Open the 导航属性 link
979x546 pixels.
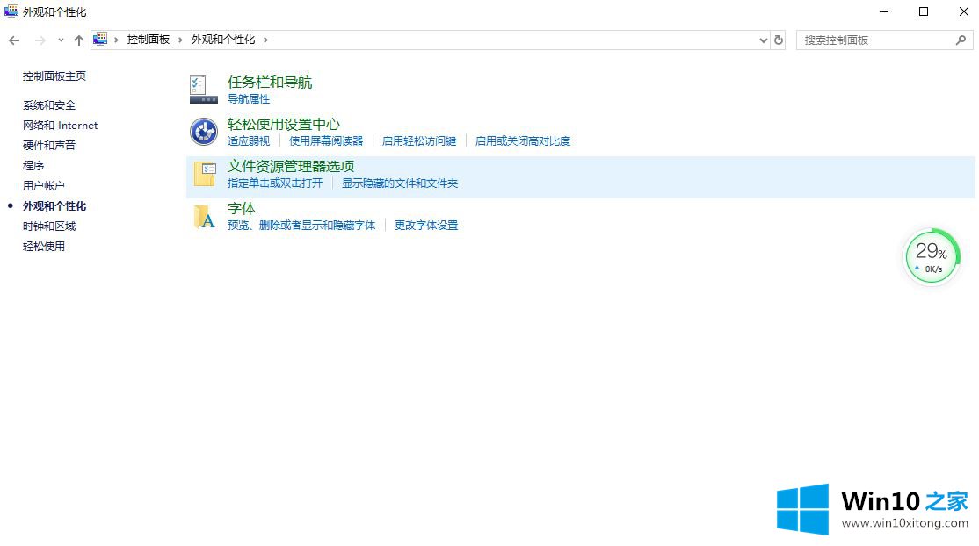click(x=249, y=99)
